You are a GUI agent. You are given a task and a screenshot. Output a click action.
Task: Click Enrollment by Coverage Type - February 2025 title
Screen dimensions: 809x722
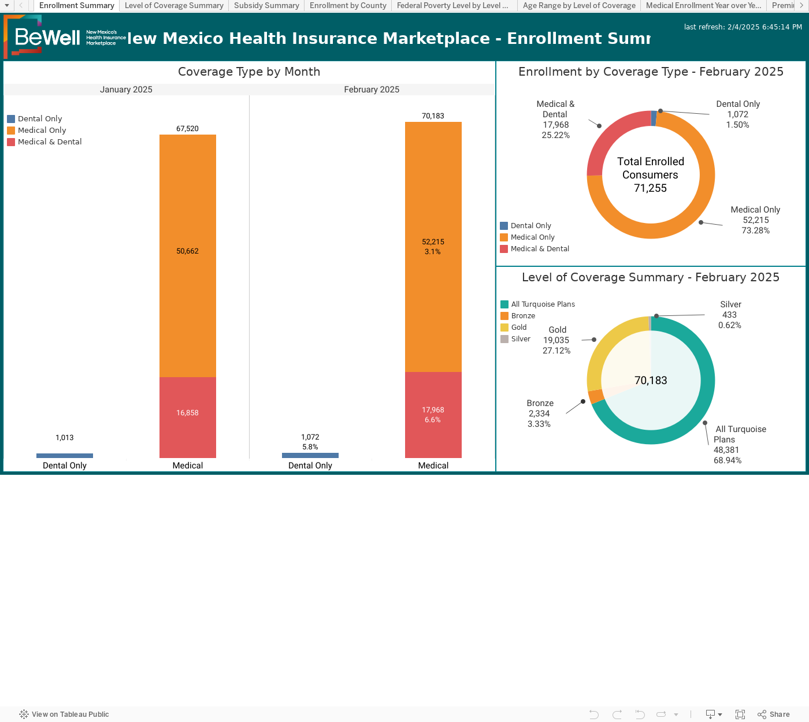click(x=651, y=72)
